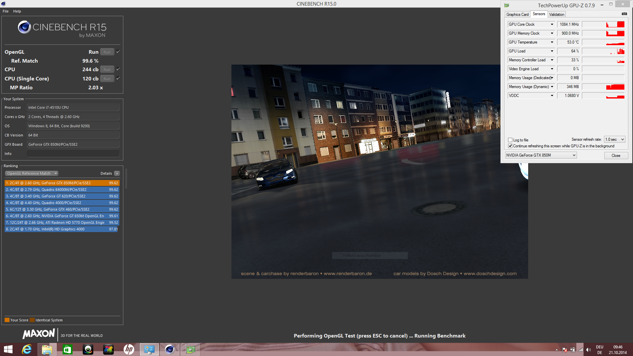Switch to the Graphics Card tab
The width and height of the screenshot is (633, 356).
click(517, 15)
